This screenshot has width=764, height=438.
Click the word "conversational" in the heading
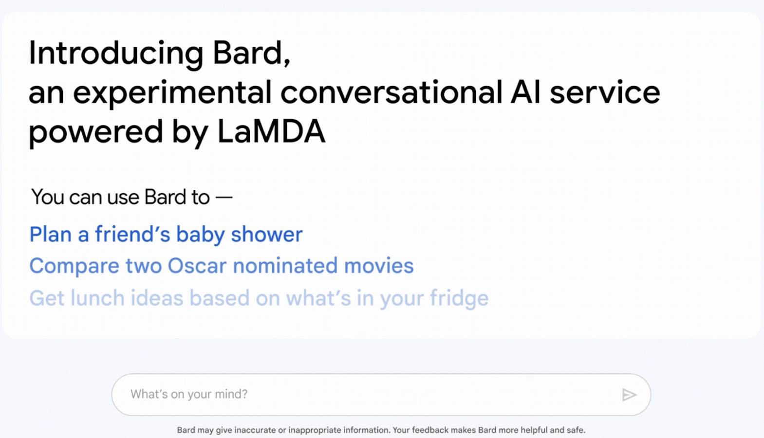click(391, 92)
